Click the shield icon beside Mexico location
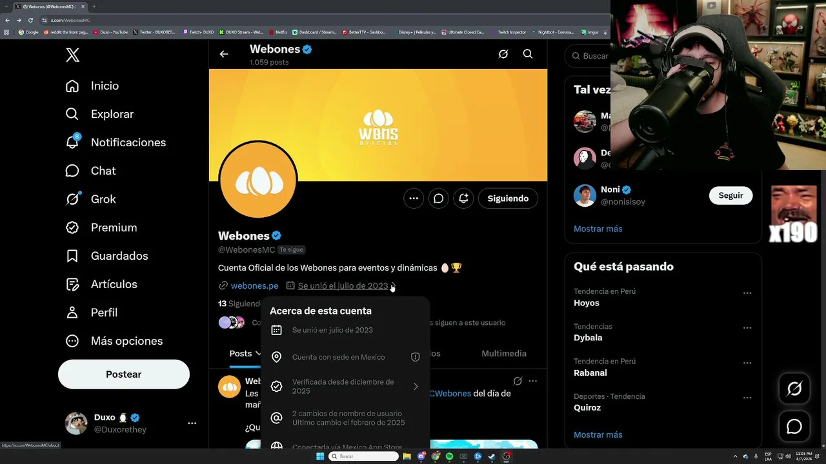The width and height of the screenshot is (826, 464). coord(416,357)
